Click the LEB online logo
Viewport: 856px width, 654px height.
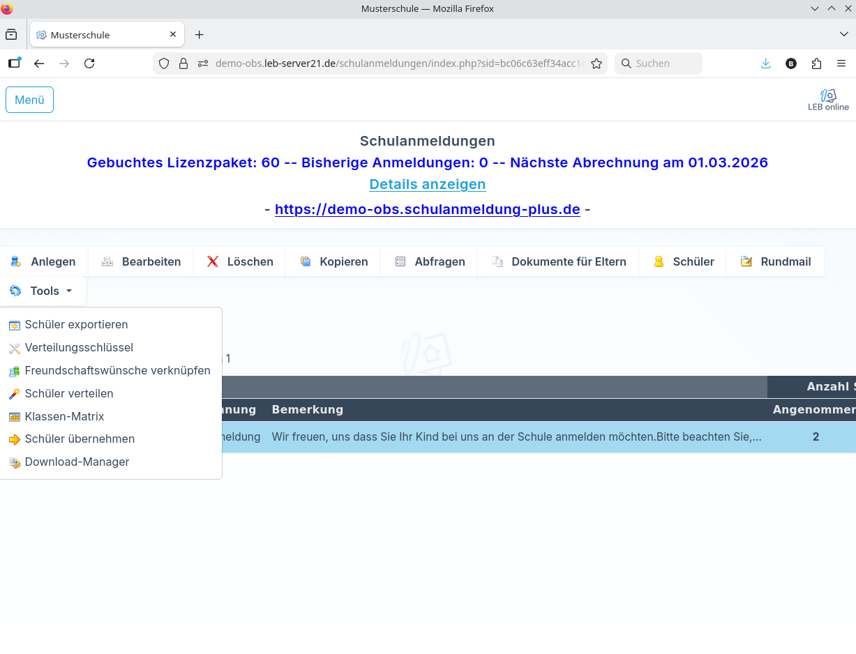click(828, 100)
